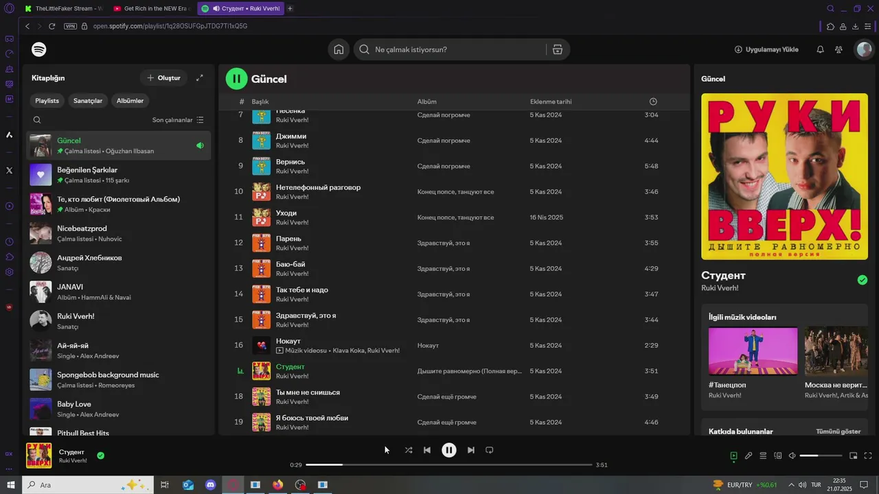Open the Opera downloads icon
The height and width of the screenshot is (494, 879).
[x=855, y=26]
